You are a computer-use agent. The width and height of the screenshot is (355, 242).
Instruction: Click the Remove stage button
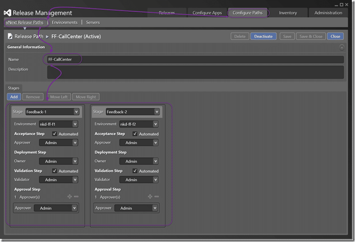tap(33, 97)
